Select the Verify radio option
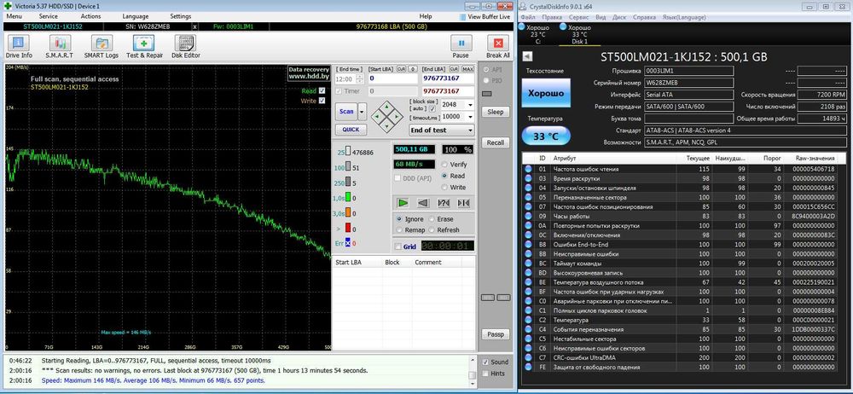The height and width of the screenshot is (394, 853). tap(445, 164)
